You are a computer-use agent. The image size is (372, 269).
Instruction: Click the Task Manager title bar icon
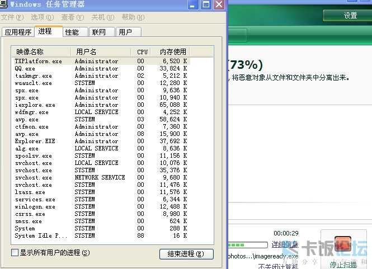click(x=4, y=4)
